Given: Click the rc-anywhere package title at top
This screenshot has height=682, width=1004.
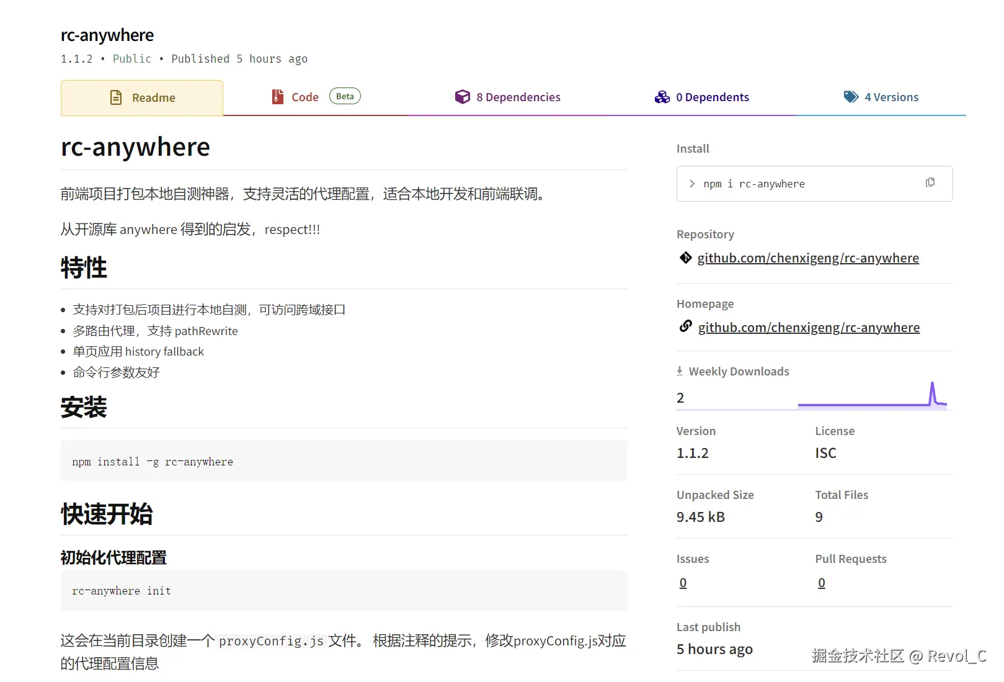Looking at the screenshot, I should [107, 35].
